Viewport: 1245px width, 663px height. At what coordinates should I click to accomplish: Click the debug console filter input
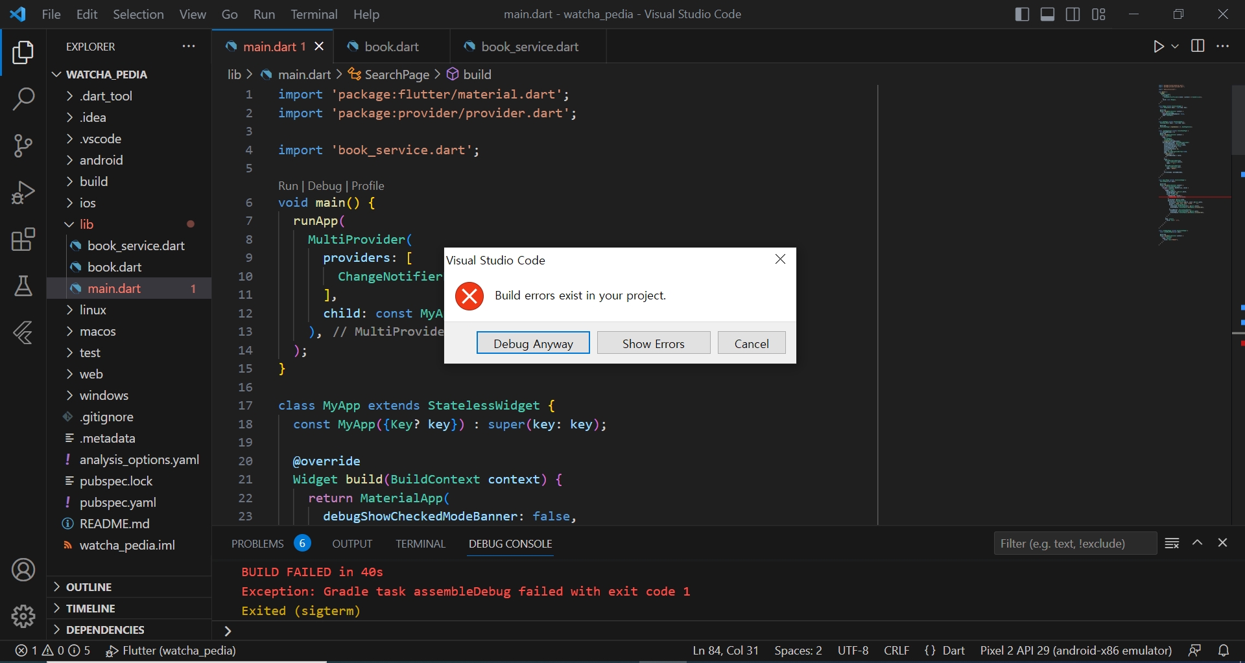(x=1075, y=543)
